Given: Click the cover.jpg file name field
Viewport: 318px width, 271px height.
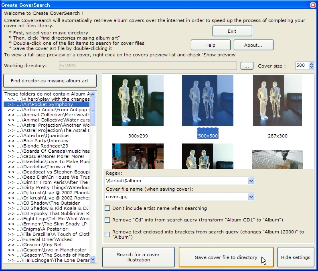Looking at the screenshot, I should 176,197.
